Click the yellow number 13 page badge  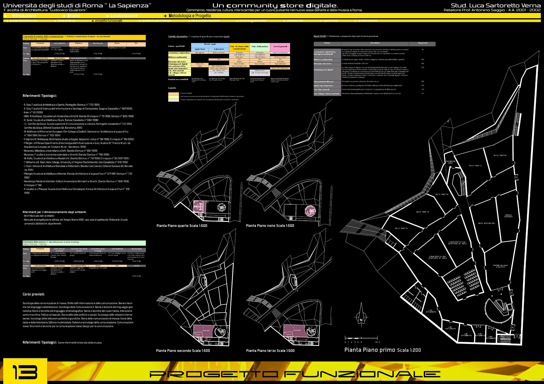click(25, 372)
